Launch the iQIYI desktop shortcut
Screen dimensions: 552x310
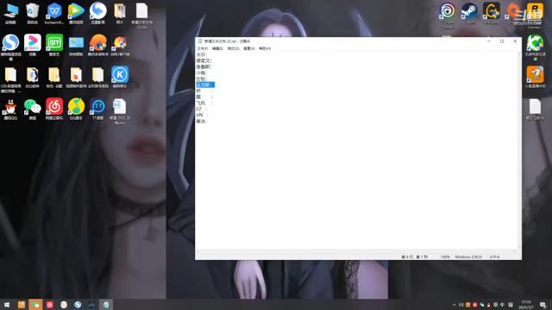(x=54, y=45)
